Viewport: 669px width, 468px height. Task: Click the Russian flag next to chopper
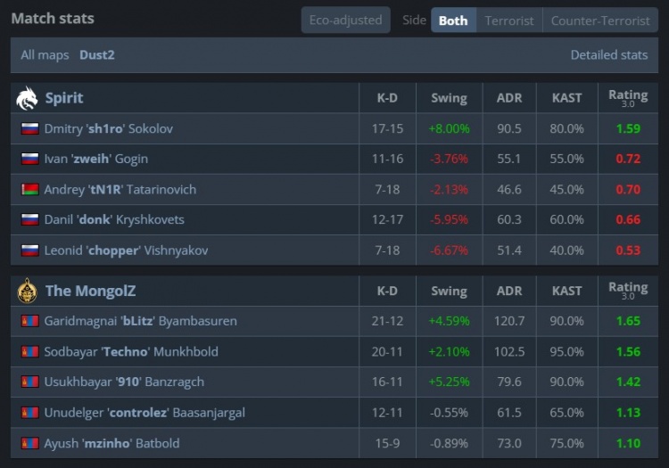(29, 250)
